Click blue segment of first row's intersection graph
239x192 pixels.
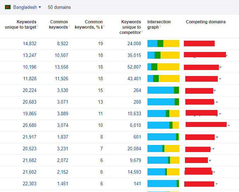[x=152, y=43]
